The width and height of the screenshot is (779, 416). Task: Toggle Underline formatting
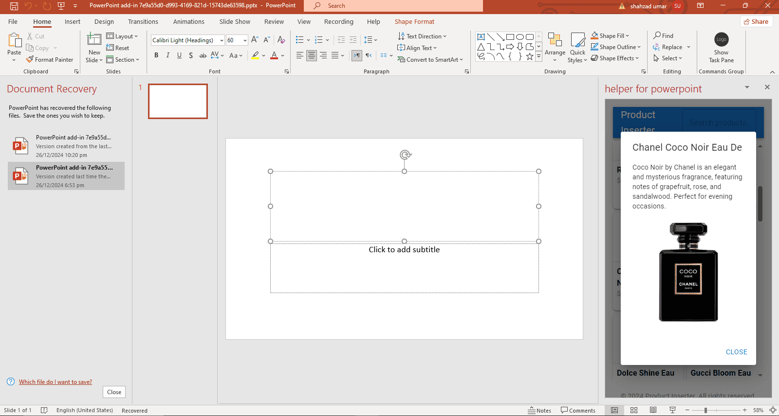179,55
